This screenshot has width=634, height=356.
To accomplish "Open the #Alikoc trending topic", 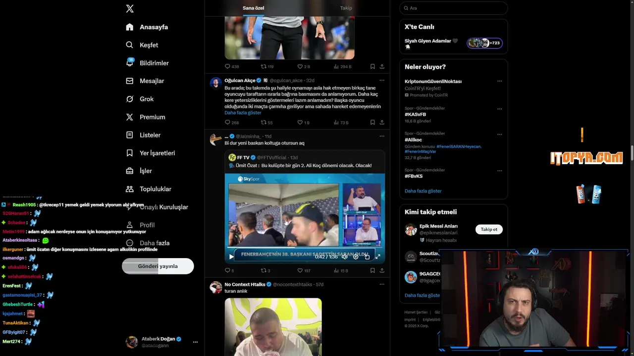I will pyautogui.click(x=413, y=140).
